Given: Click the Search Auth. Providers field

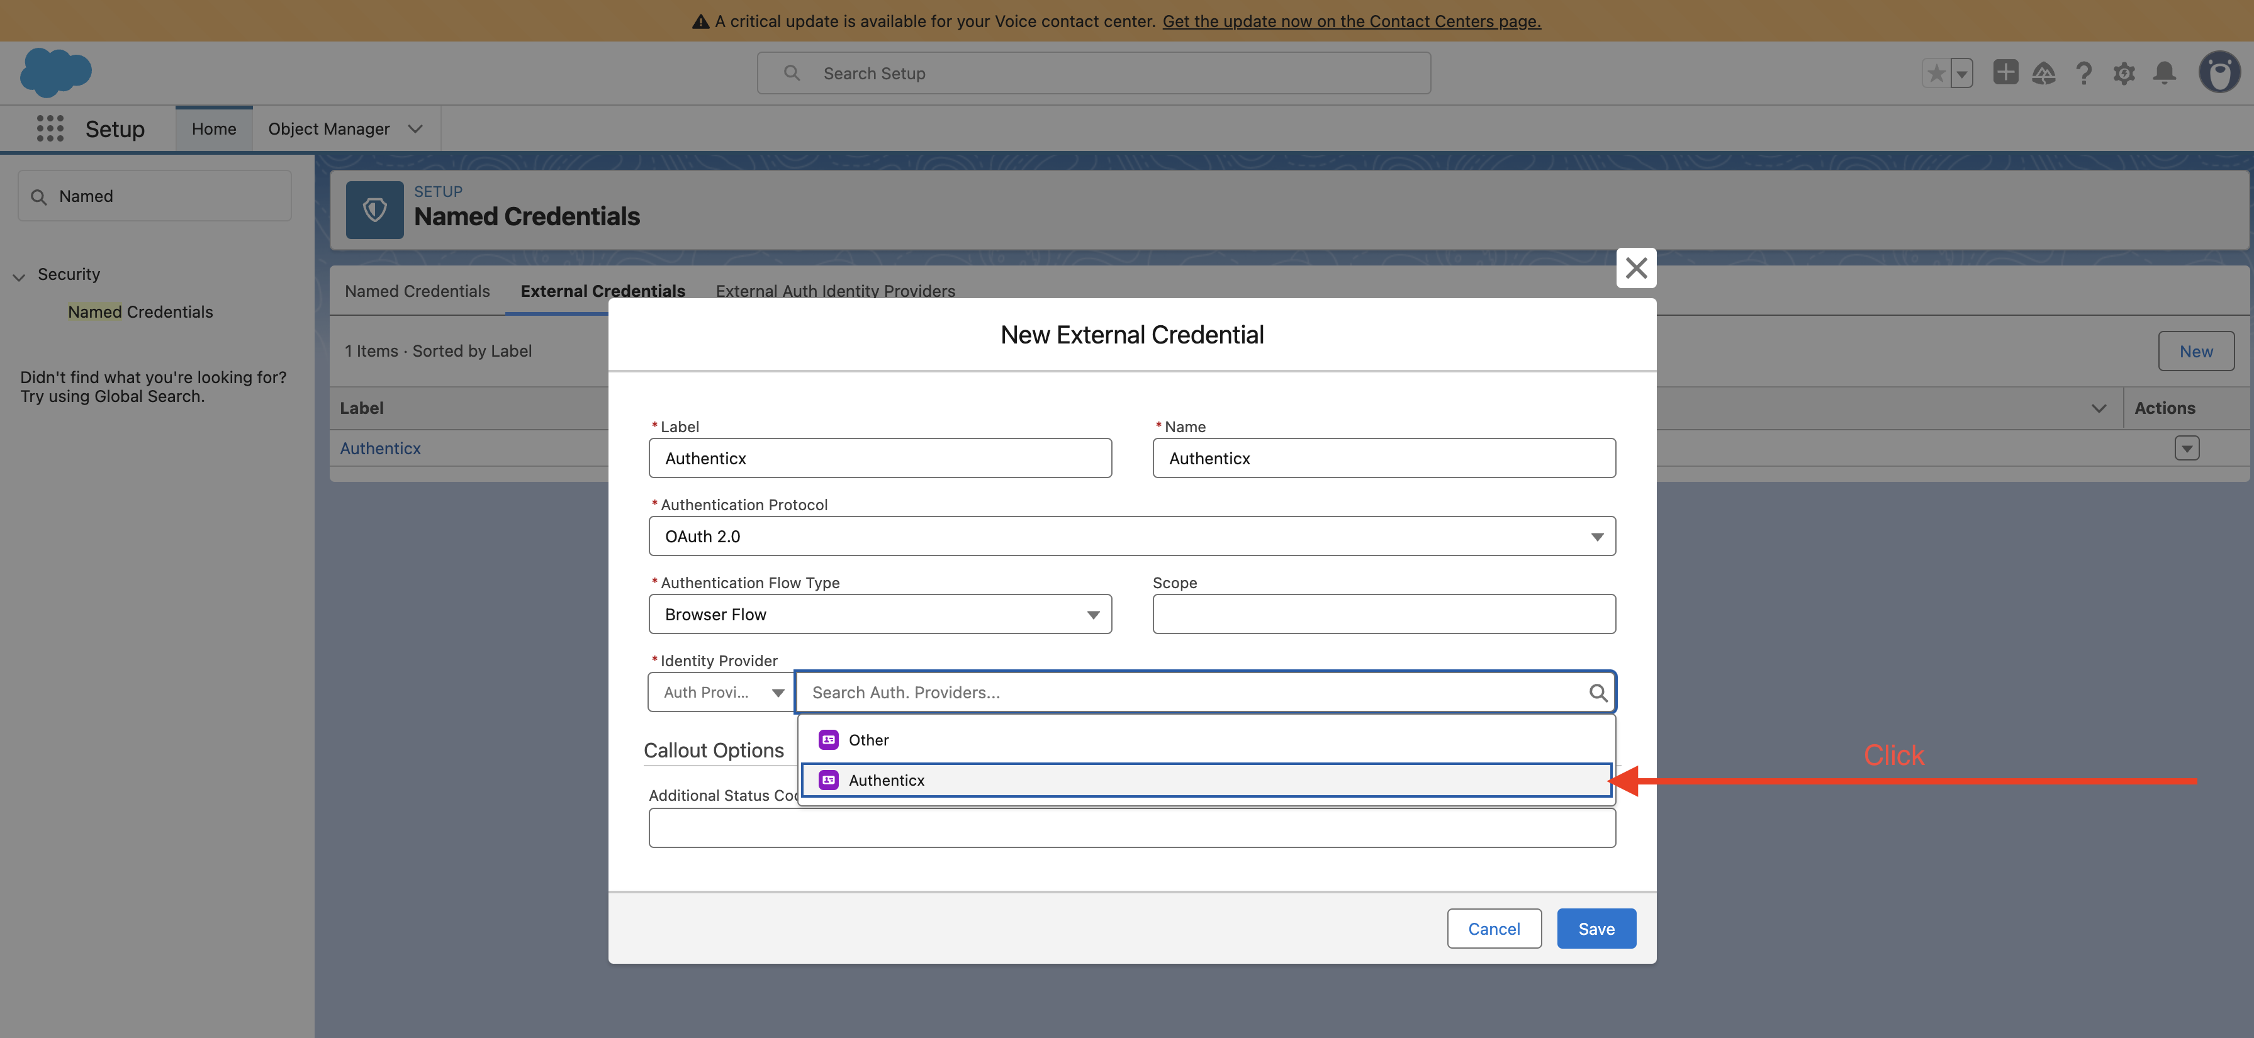Looking at the screenshot, I should [x=1205, y=692].
